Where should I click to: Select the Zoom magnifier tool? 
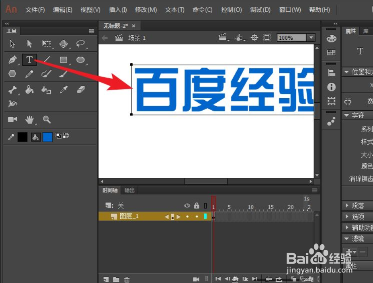(x=47, y=119)
